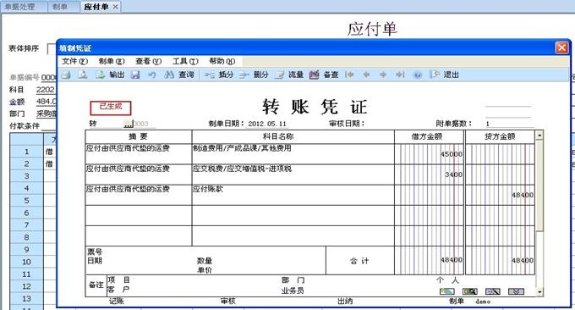Screen dimensions: 575x310
Task: Go to previous voucher arrow icon
Action: point(366,75)
